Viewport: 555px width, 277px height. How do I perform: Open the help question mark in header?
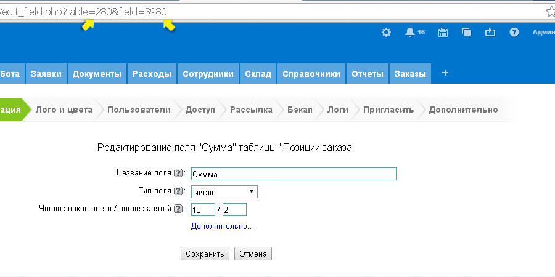click(514, 33)
